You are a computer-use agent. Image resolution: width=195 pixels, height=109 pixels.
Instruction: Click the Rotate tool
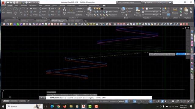click(43, 8)
